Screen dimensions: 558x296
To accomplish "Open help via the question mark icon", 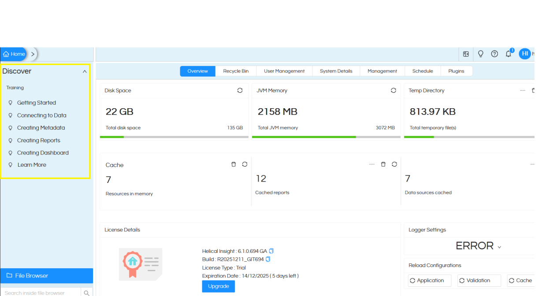I will (x=495, y=54).
